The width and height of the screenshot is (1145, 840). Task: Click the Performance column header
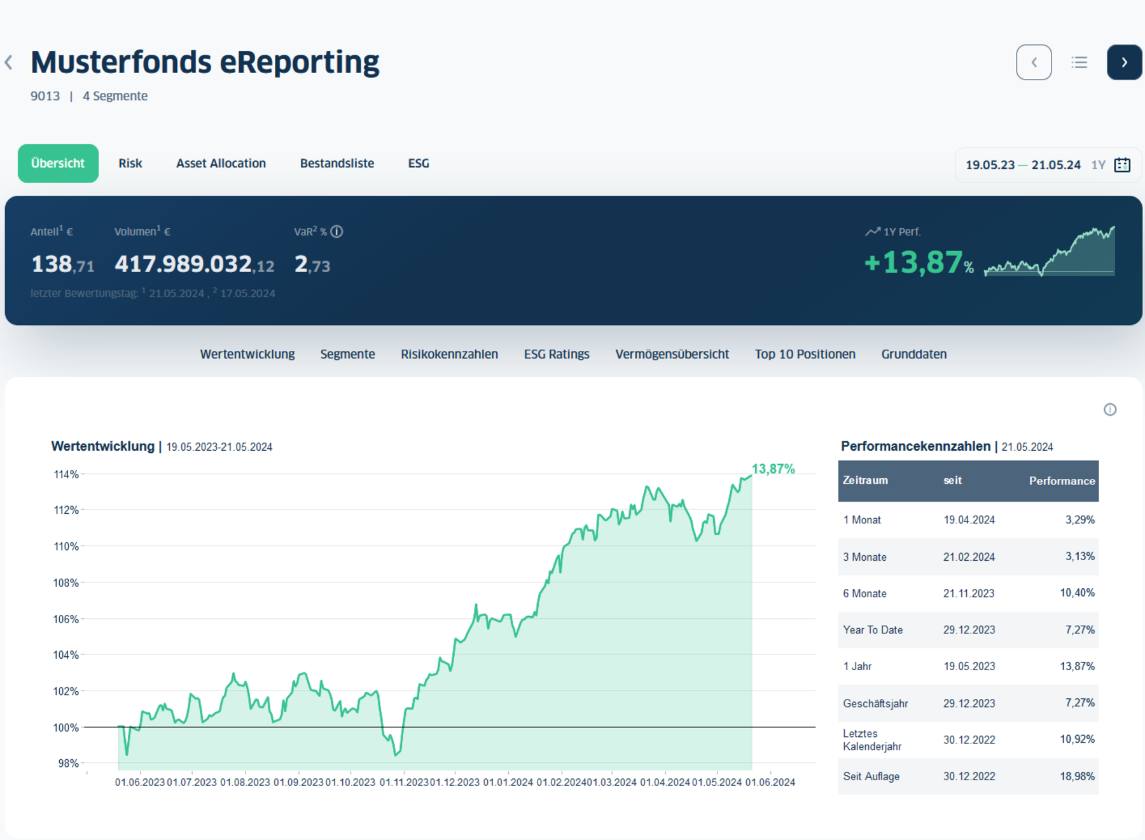tap(1062, 481)
